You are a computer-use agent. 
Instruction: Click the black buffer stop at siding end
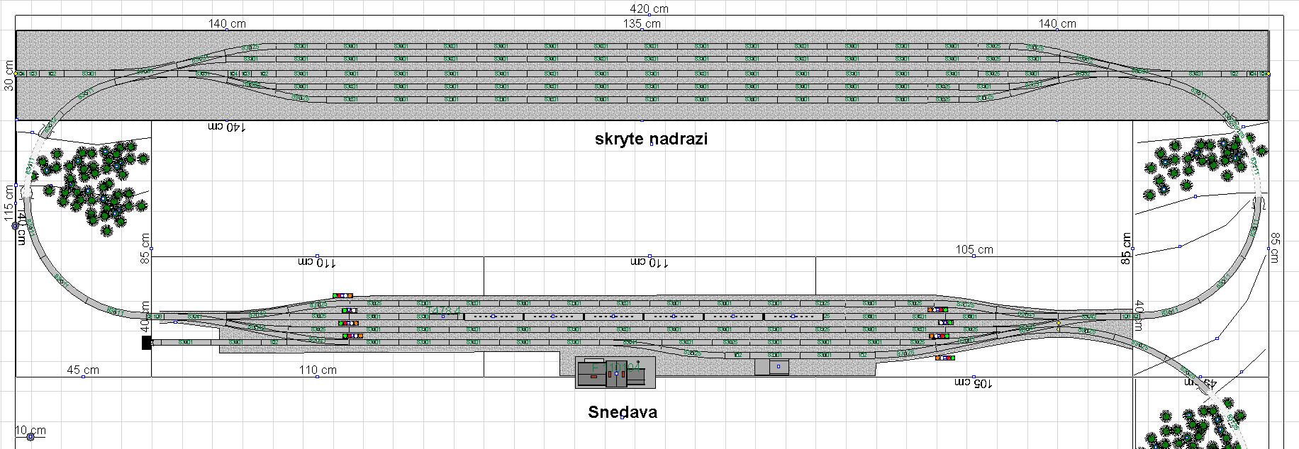(x=147, y=343)
